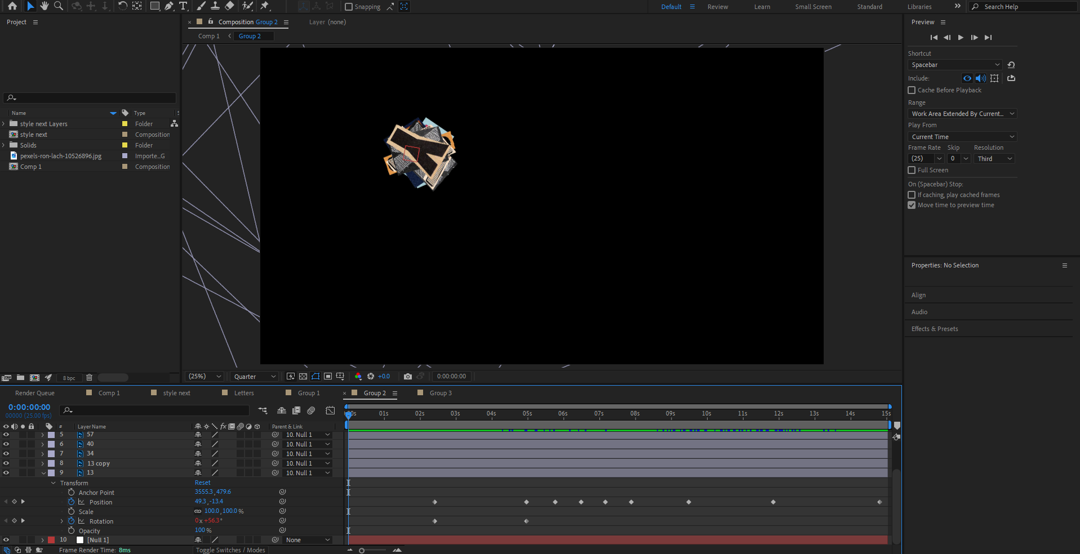Hide the Null 1 layer eye
Screen dimensions: 1080x554
point(6,540)
